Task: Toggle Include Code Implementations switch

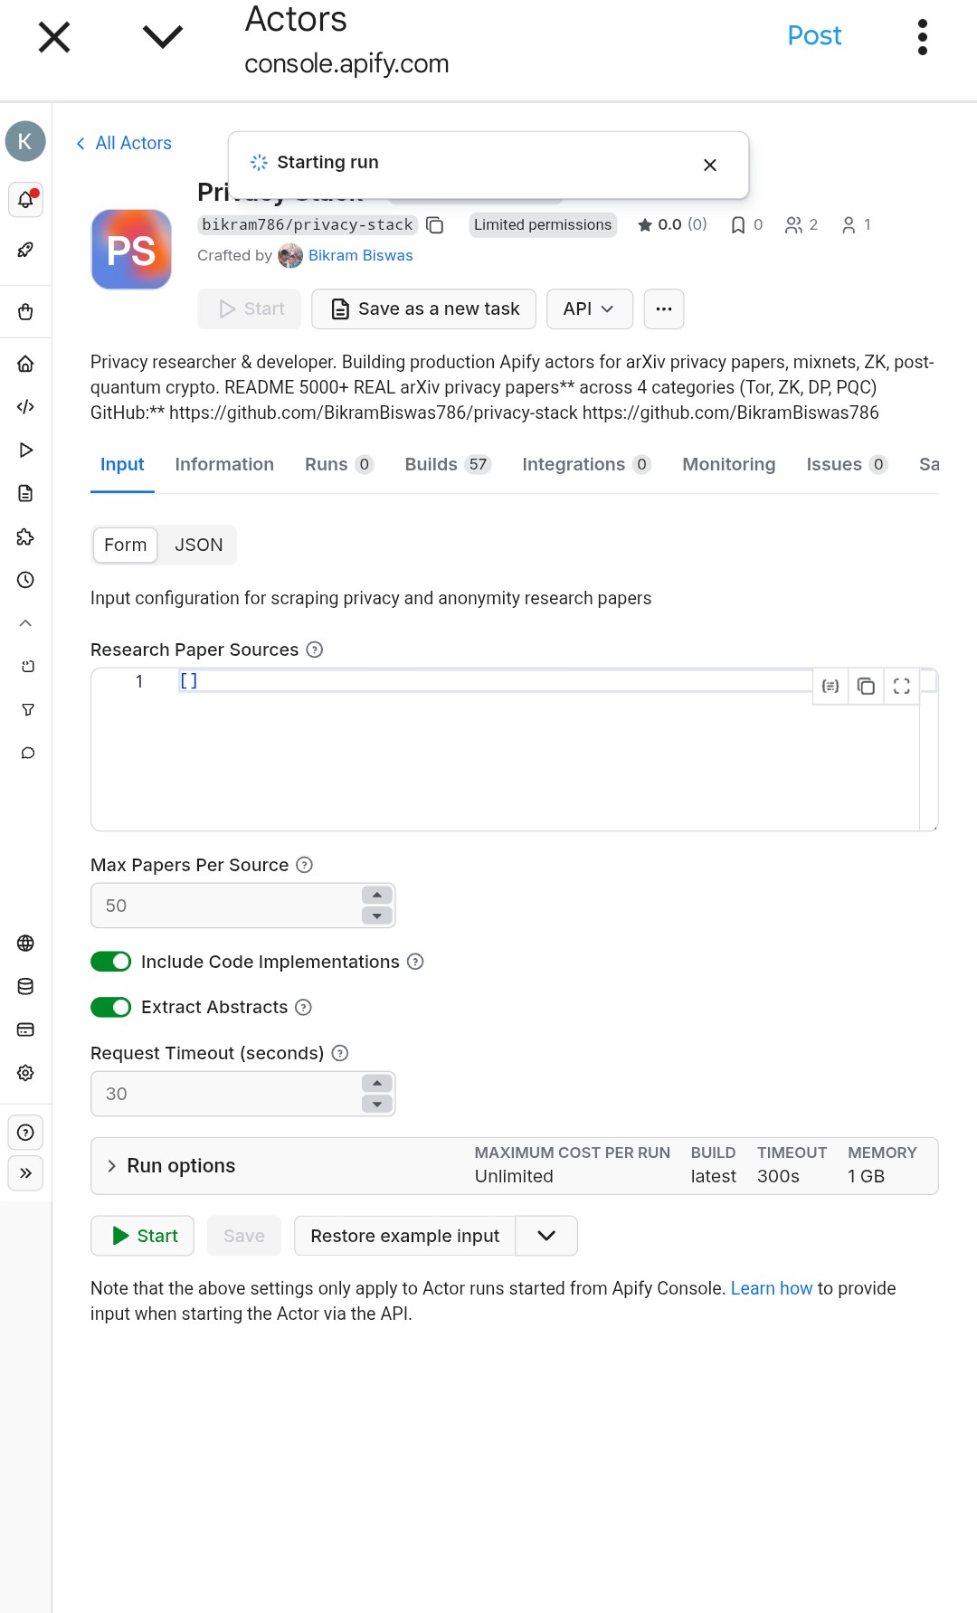Action: (x=111, y=962)
